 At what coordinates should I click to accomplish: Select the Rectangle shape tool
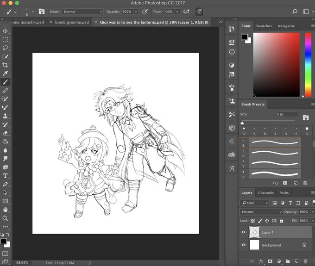pyautogui.click(x=5, y=201)
